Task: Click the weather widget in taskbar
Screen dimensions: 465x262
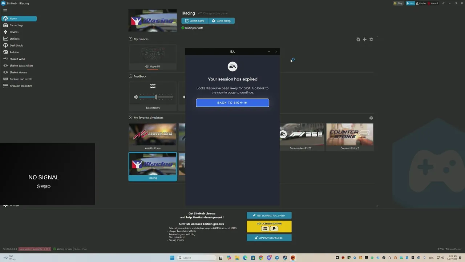Action: pyautogui.click(x=9, y=258)
